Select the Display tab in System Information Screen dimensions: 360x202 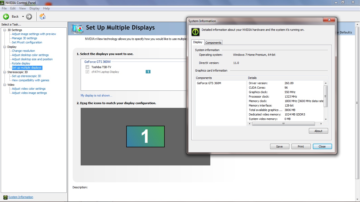(198, 42)
